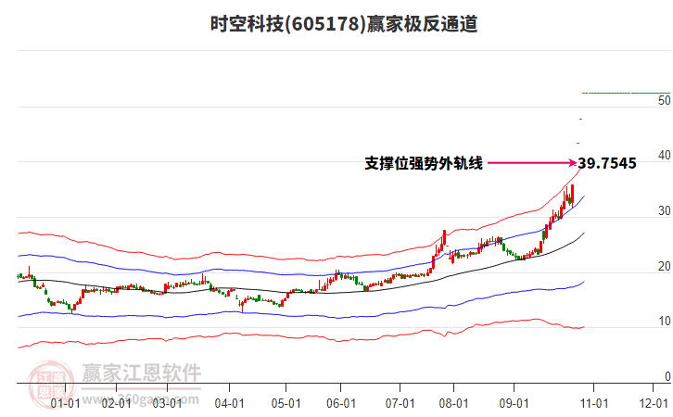
Task: Click the 03-01 date axis label
Action: (x=168, y=403)
